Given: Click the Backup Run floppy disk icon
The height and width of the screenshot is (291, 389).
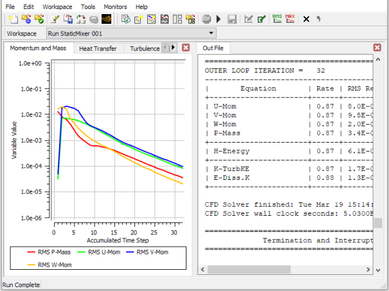Looking at the screenshot, I should [x=232, y=19].
